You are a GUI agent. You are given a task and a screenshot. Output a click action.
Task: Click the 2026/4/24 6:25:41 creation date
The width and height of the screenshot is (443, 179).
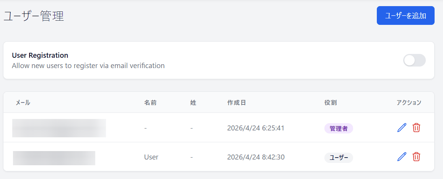256,128
